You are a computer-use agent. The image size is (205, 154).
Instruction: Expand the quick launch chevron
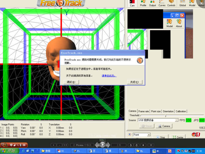37,150
